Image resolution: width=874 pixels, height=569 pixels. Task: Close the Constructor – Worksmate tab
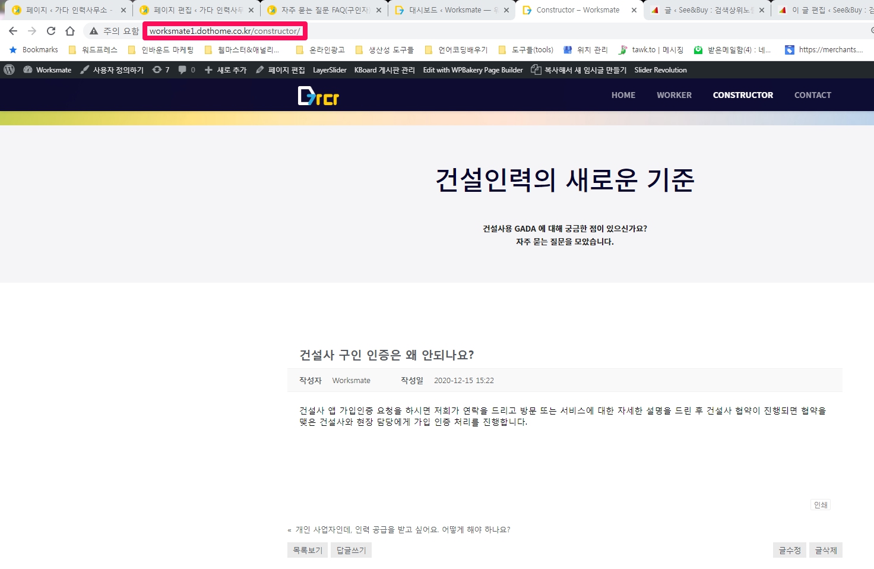(x=634, y=10)
